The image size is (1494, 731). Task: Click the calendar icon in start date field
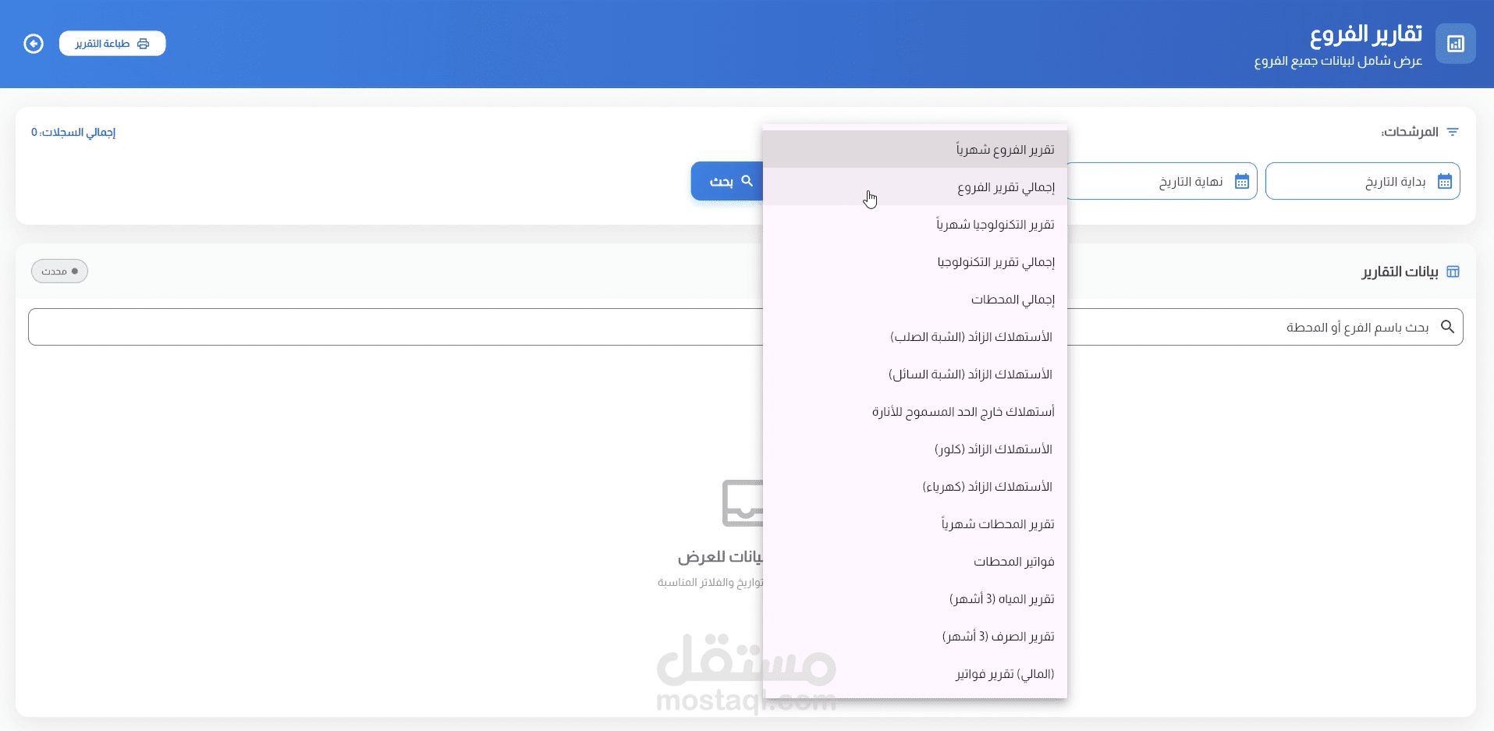[x=1444, y=182]
